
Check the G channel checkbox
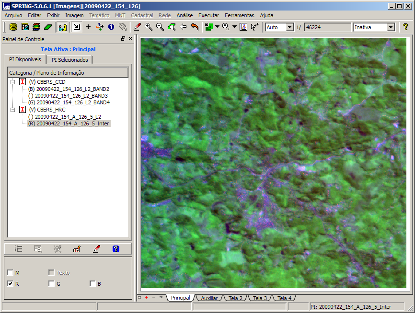(x=51, y=284)
